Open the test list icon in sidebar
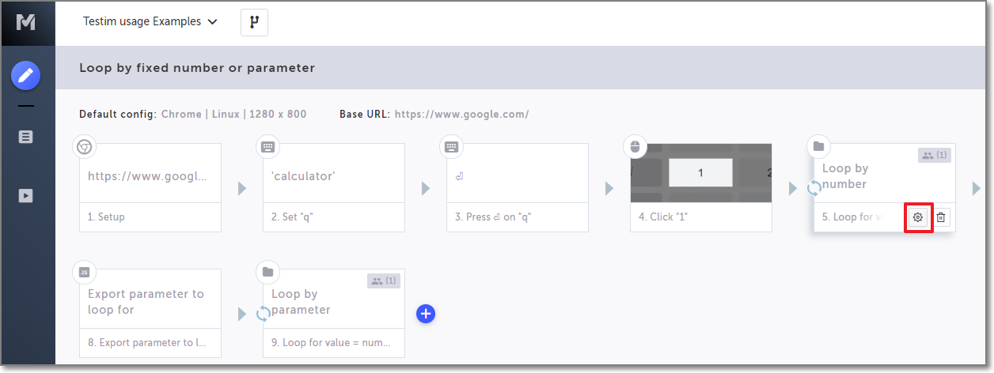The image size is (994, 373). tap(26, 137)
